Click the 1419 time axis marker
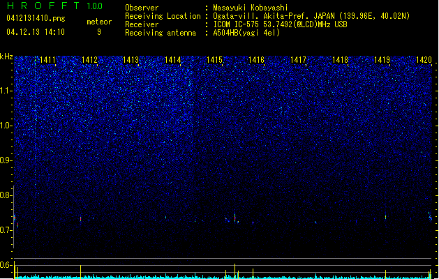The height and width of the screenshot is (279, 439). [x=382, y=60]
